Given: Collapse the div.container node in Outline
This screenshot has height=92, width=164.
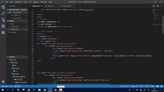Looking at the screenshot, I should point(12,77).
